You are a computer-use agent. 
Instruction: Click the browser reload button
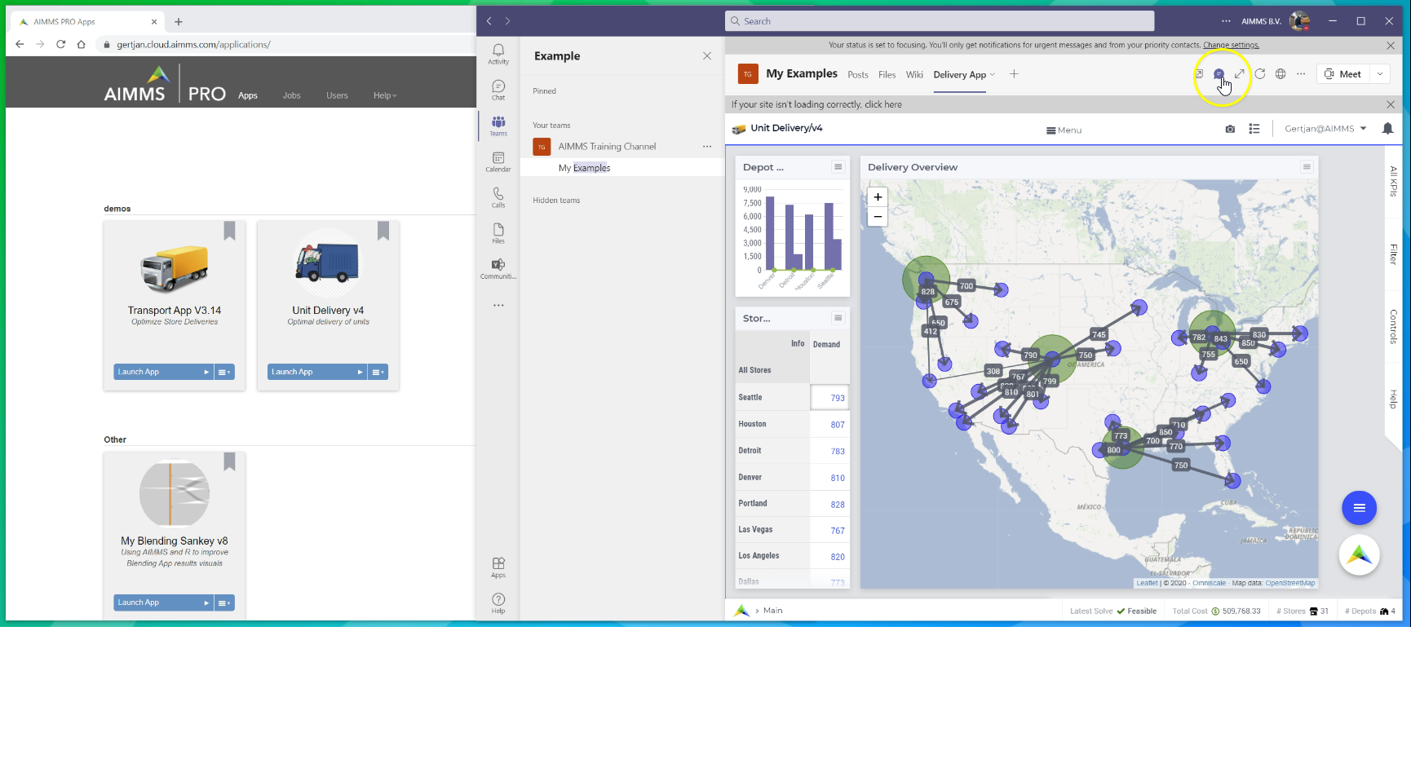tap(60, 44)
